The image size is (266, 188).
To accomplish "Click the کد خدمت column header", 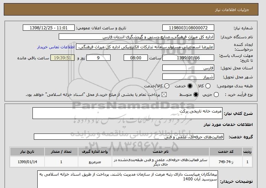I will (226, 151).
